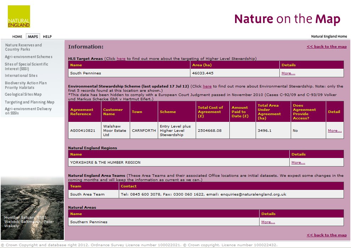
Task: Click bottom 'back to the map' link
Action: 327,235
